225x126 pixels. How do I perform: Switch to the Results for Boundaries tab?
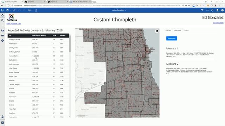click(81, 2)
